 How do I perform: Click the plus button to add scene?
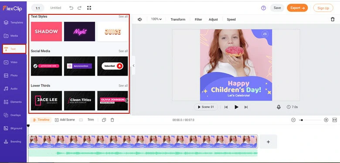(268, 142)
